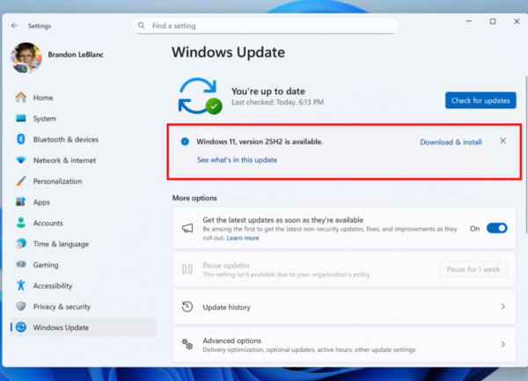Click Check for updates button
528x381 pixels.
tap(480, 100)
